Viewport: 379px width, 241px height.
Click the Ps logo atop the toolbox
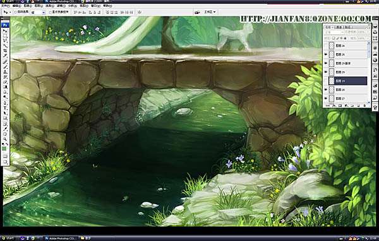pyautogui.click(x=5, y=25)
